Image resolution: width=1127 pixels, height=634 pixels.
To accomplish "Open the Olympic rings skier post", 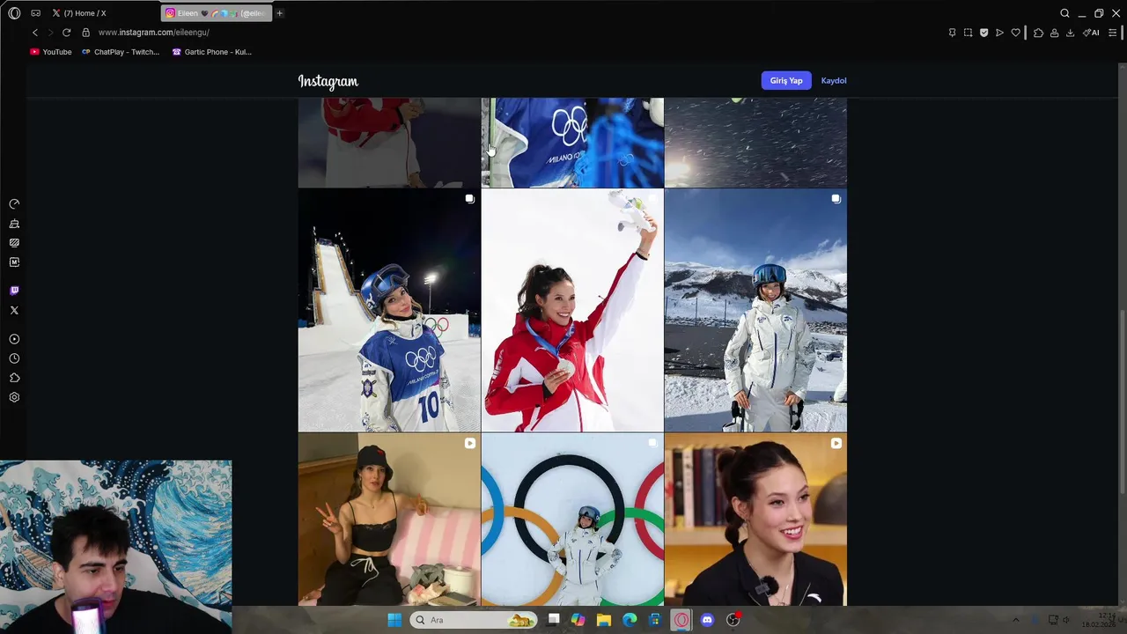I will (x=572, y=519).
